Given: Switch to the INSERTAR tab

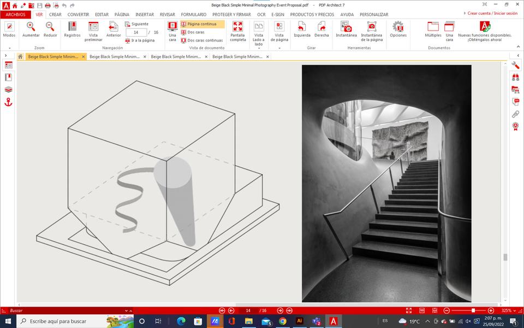Looking at the screenshot, I should (x=144, y=14).
